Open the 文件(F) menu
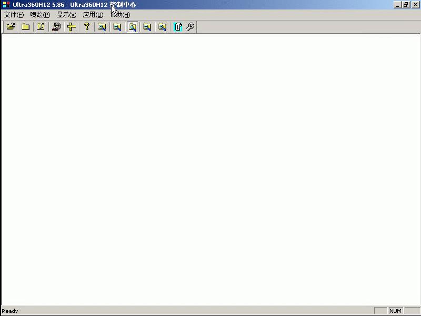 click(14, 15)
